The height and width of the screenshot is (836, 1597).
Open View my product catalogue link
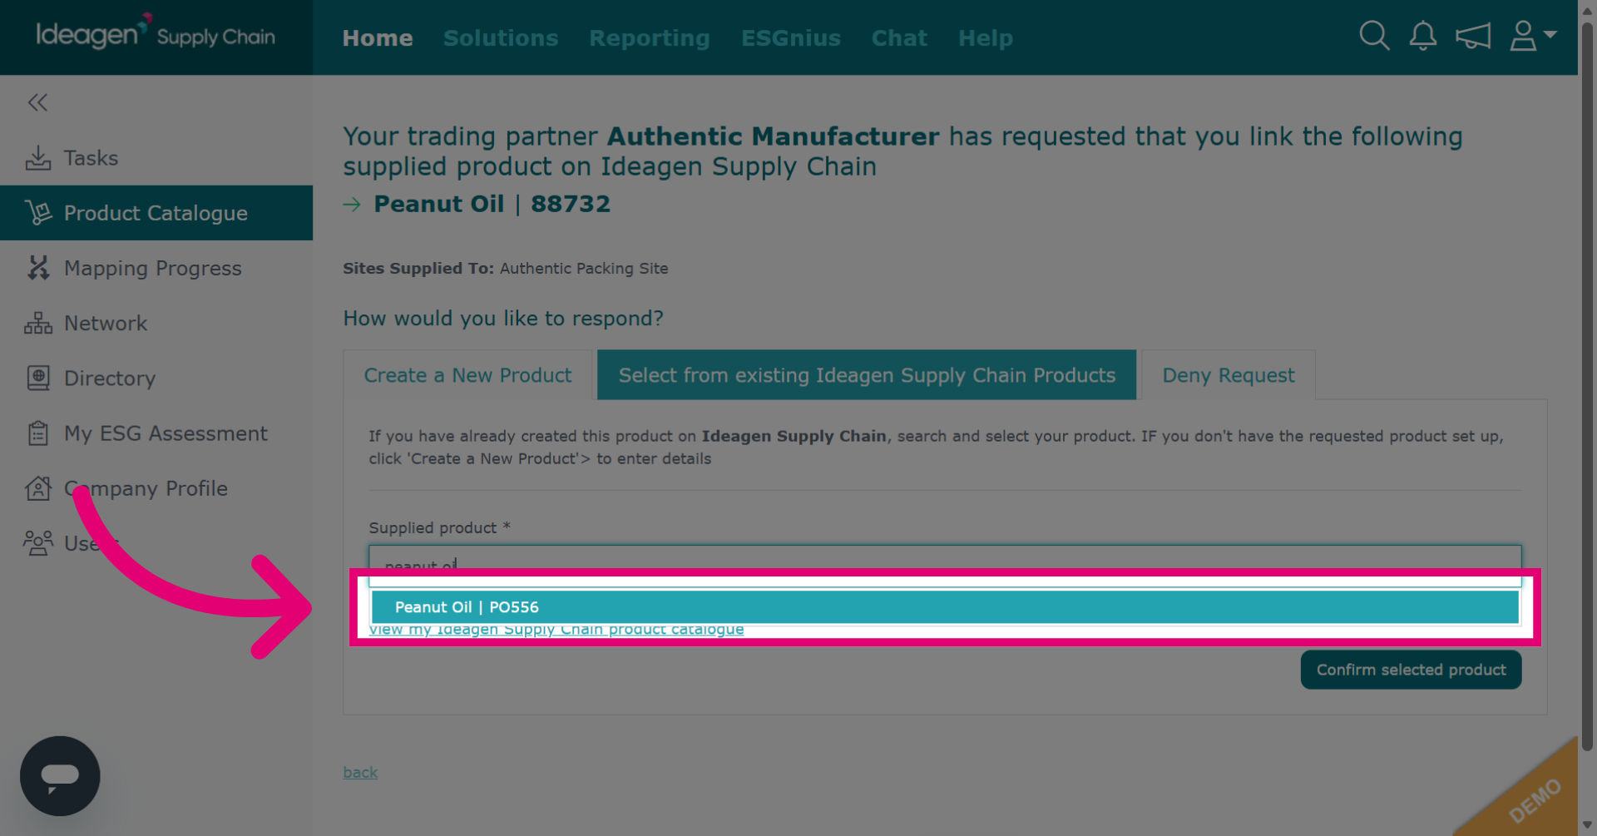tap(556, 630)
